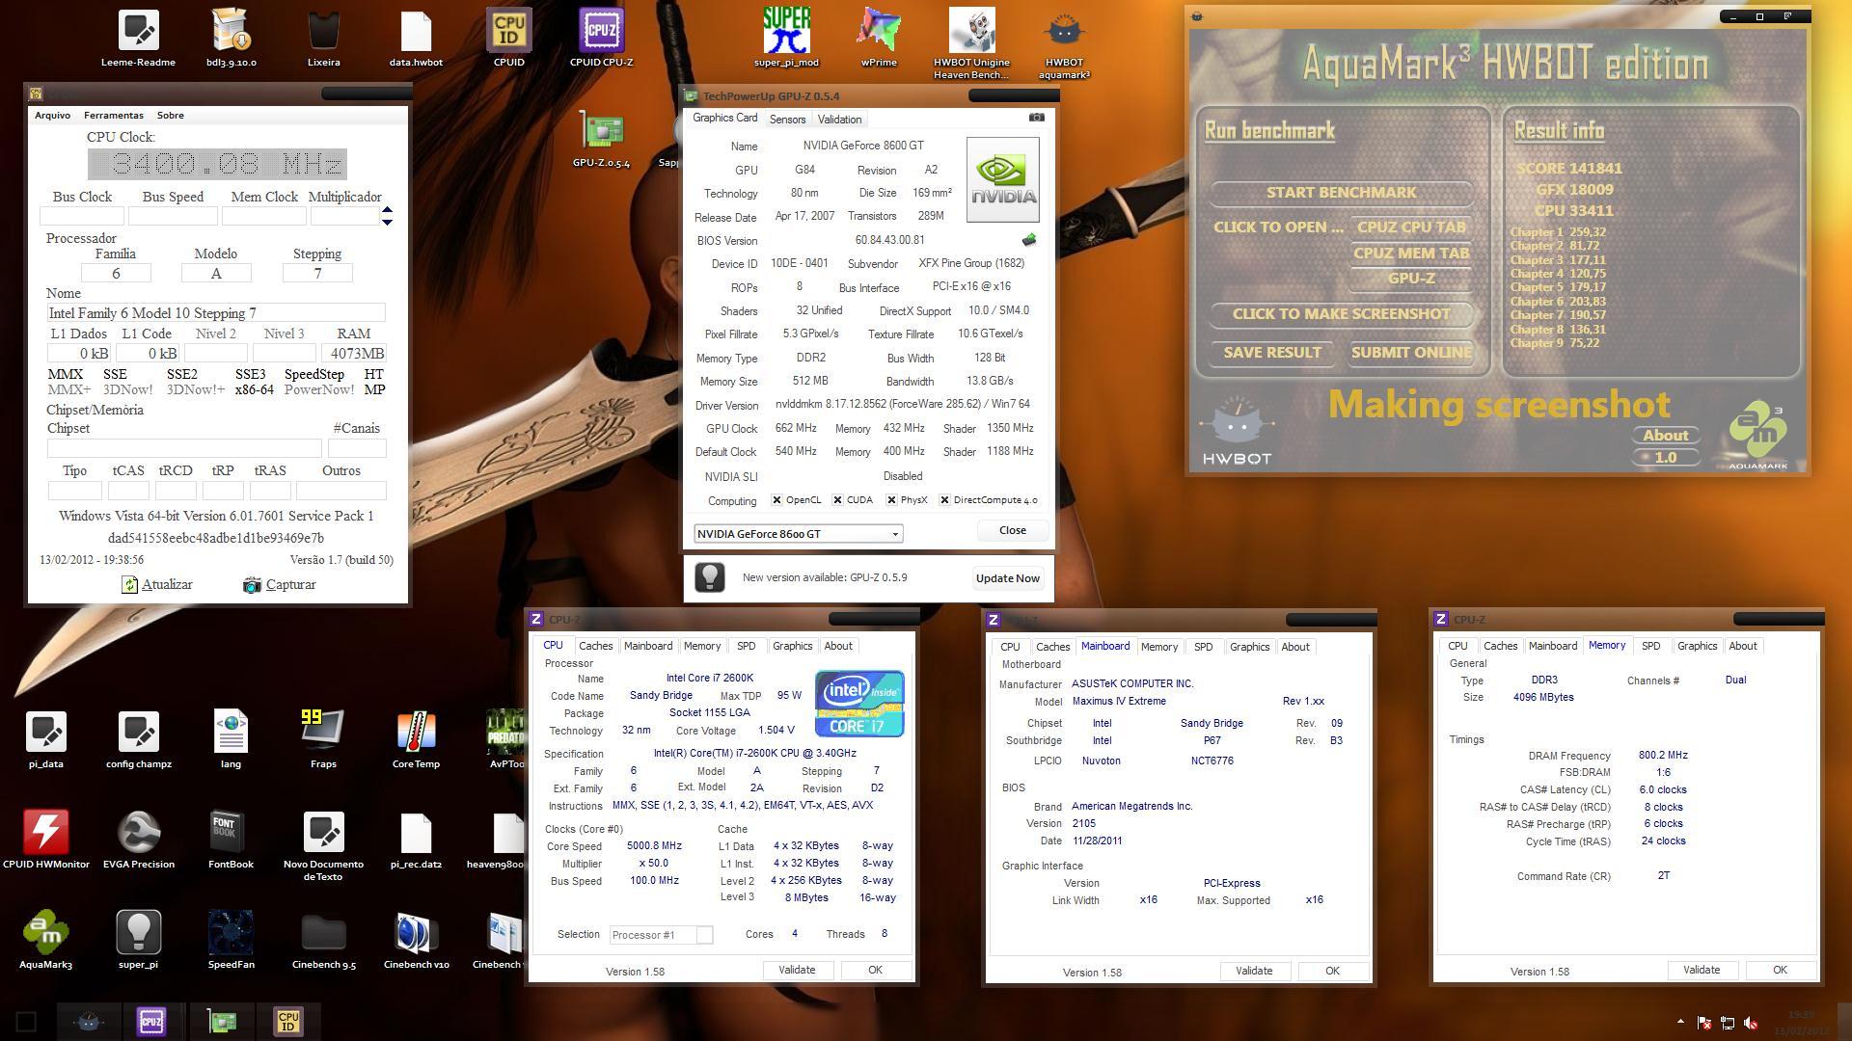The height and width of the screenshot is (1041, 1852).
Task: Open the GPU-Z.0.5.4 desktop icon
Action: 601,140
